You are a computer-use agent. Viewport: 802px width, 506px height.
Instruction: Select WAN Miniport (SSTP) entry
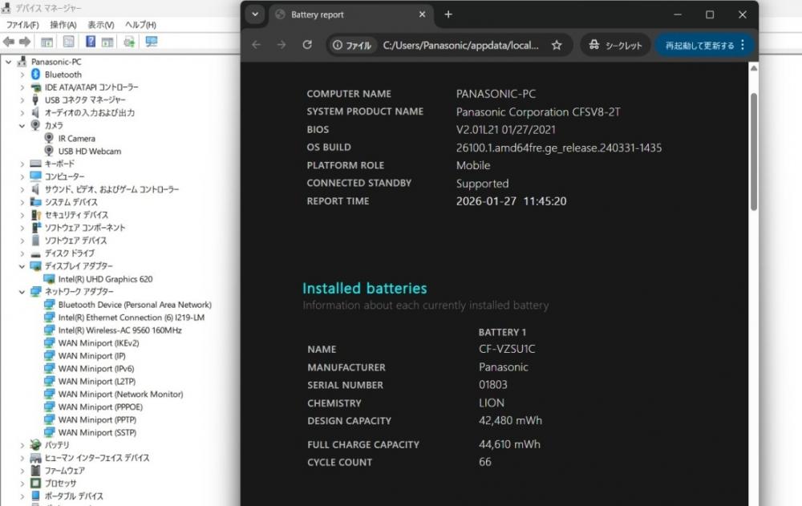97,432
